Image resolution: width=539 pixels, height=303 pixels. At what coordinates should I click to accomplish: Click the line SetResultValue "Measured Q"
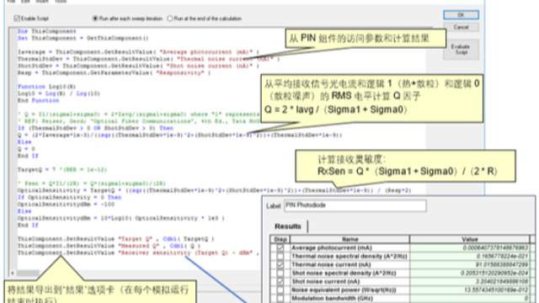tap(109, 246)
